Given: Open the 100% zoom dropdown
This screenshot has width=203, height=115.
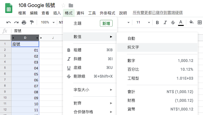Looking at the screenshot, I should point(48,22).
